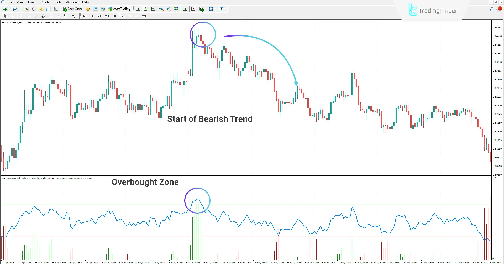Screen dimensions: 504x264
Task: Open the notifications icon with red badge
Action: pyautogui.click(x=499, y=9)
